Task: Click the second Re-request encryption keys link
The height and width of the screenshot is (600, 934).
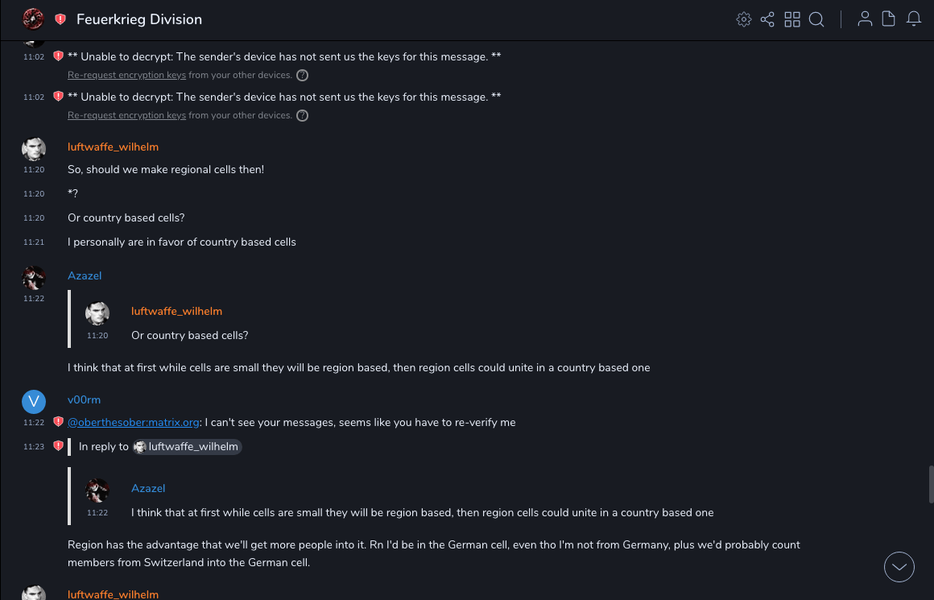Action: click(126, 115)
